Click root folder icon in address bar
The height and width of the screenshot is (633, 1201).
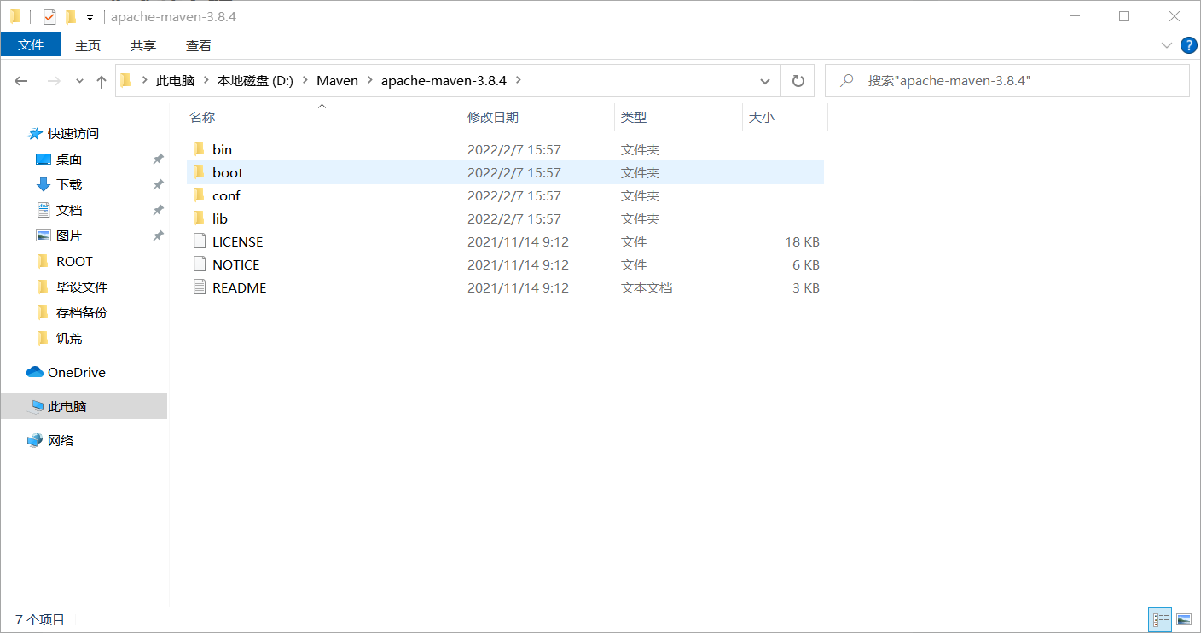125,80
